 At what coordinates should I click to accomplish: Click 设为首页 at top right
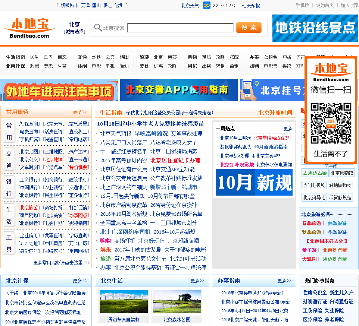pos(325,5)
